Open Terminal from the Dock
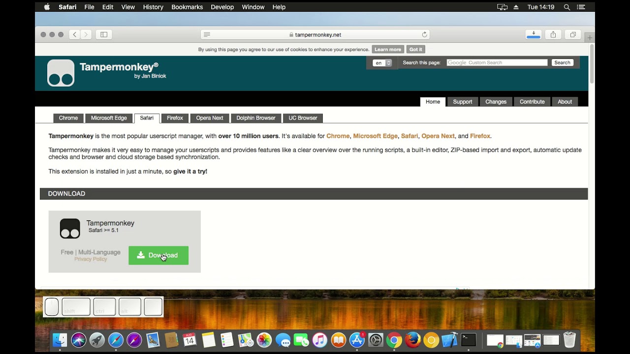The width and height of the screenshot is (630, 354). 469,340
